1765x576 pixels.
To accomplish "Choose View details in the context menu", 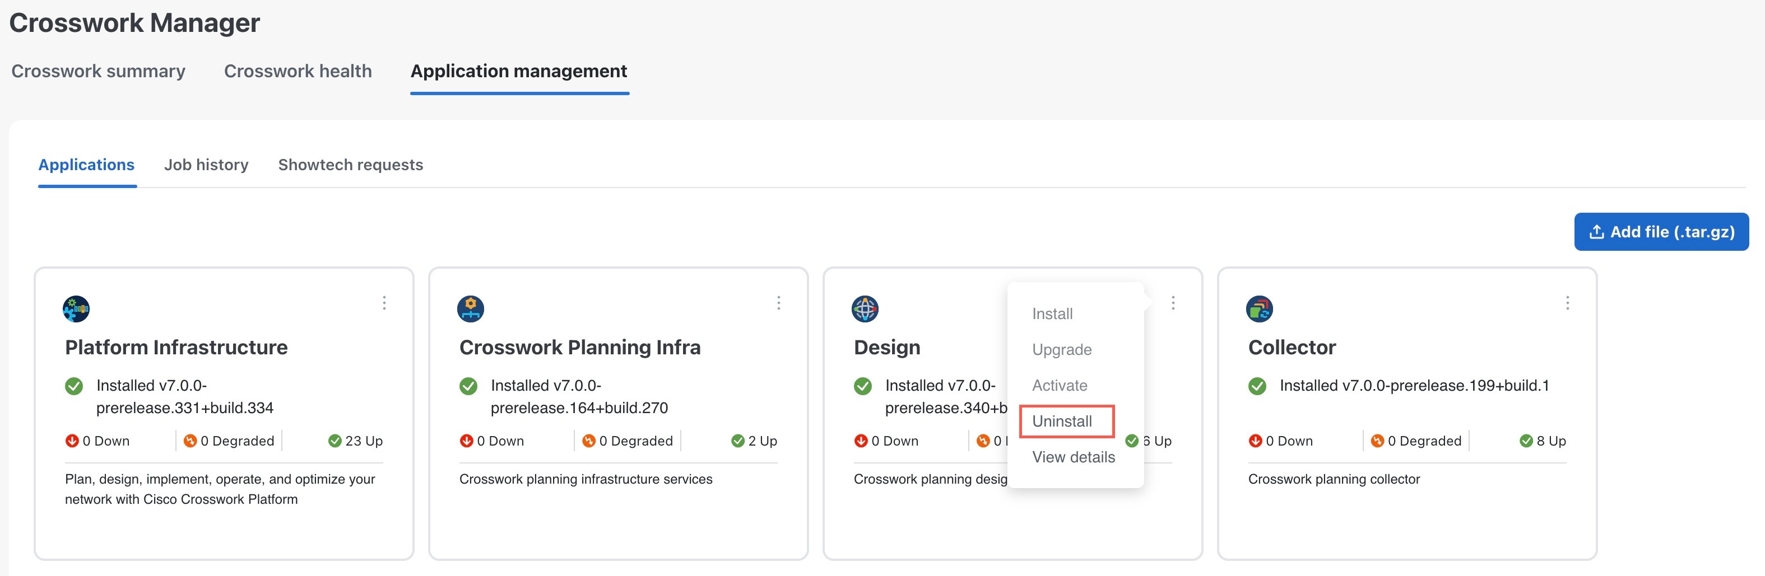I will [x=1073, y=457].
